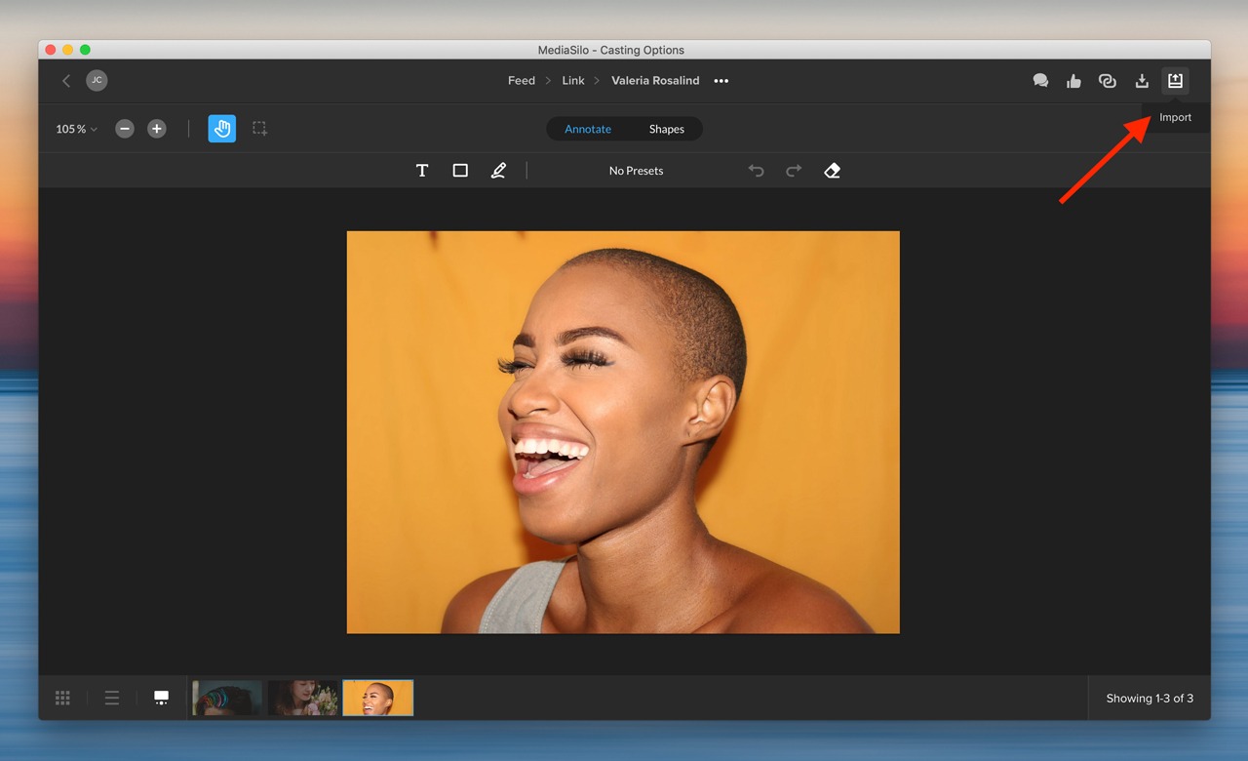Select the rectangle shape tool
Image resolution: width=1248 pixels, height=761 pixels.
(x=460, y=171)
